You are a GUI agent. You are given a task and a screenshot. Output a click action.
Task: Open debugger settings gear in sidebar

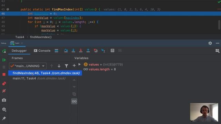click(4, 109)
